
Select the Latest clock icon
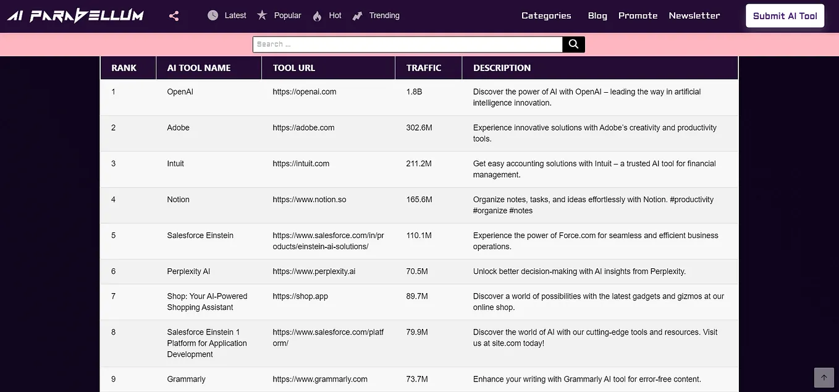[213, 15]
